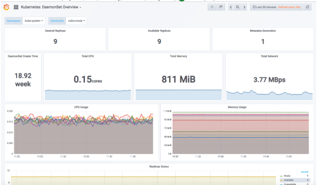Zoom out time range
Viewport: 318px width, 185px height.
coord(238,7)
